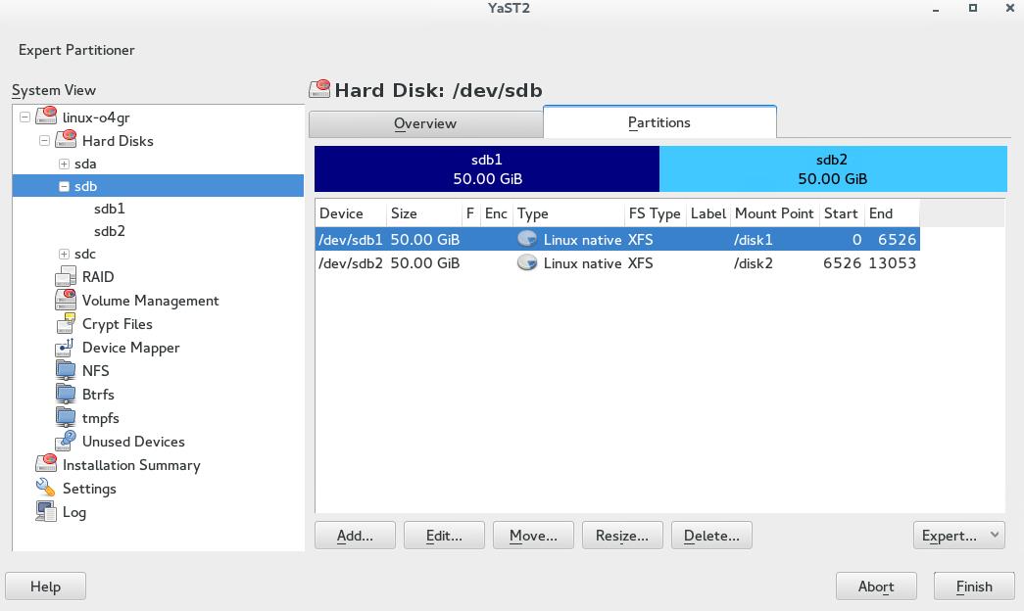1024x611 pixels.
Task: Switch to the Overview tab
Action: 425,123
